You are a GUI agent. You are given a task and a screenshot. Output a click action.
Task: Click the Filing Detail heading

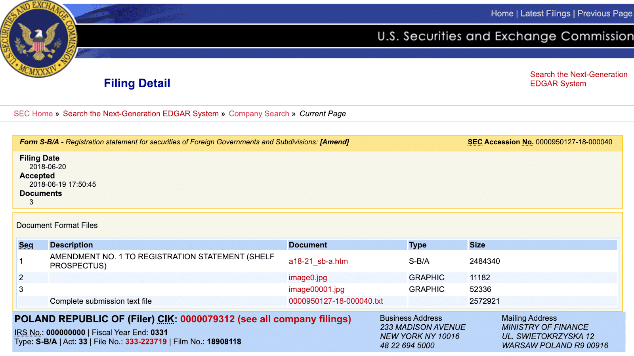point(137,83)
